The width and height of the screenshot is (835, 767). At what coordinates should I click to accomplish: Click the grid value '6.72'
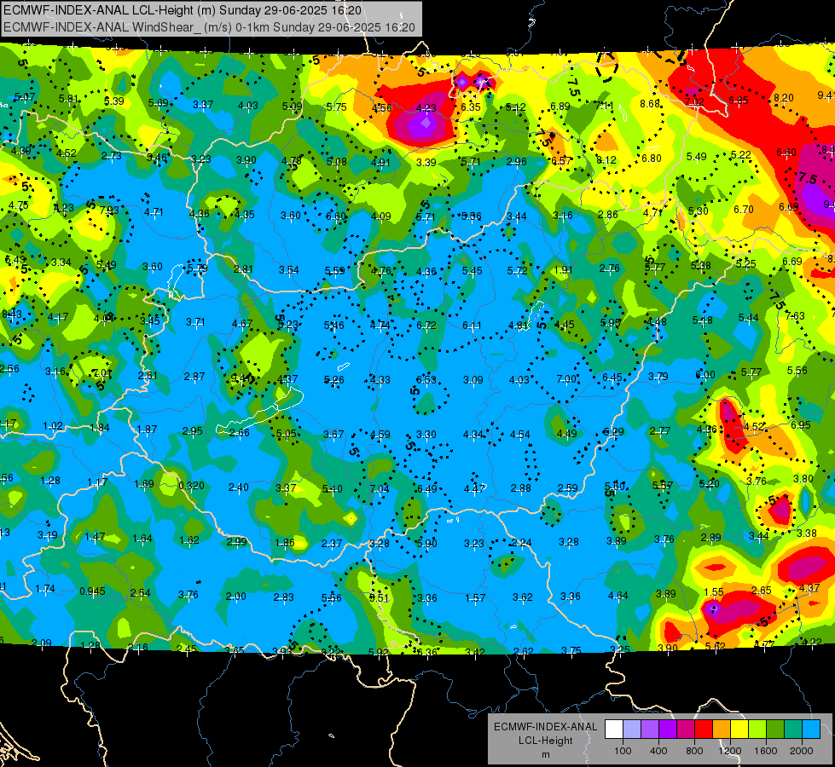(x=426, y=326)
